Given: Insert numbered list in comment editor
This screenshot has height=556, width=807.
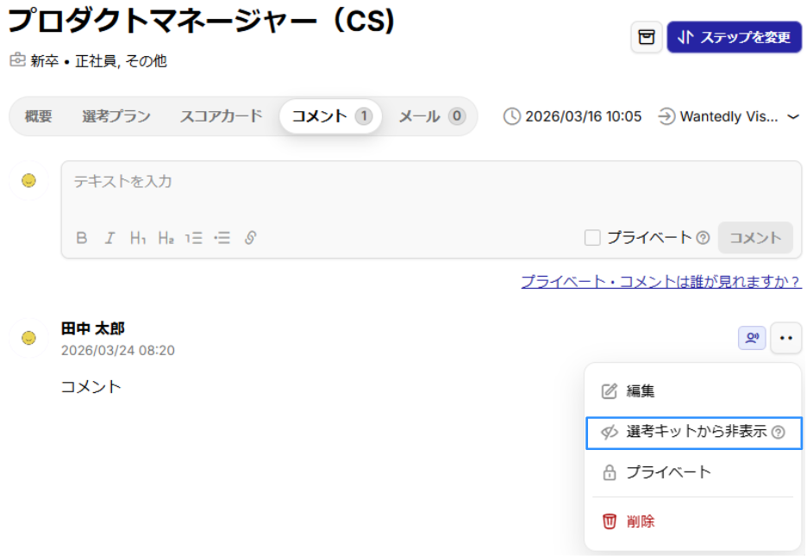Looking at the screenshot, I should point(194,238).
